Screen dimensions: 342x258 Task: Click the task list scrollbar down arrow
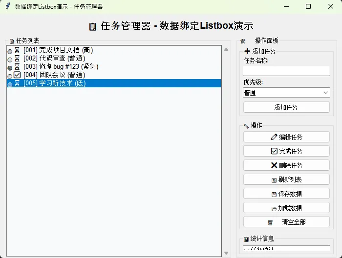[x=226, y=253]
